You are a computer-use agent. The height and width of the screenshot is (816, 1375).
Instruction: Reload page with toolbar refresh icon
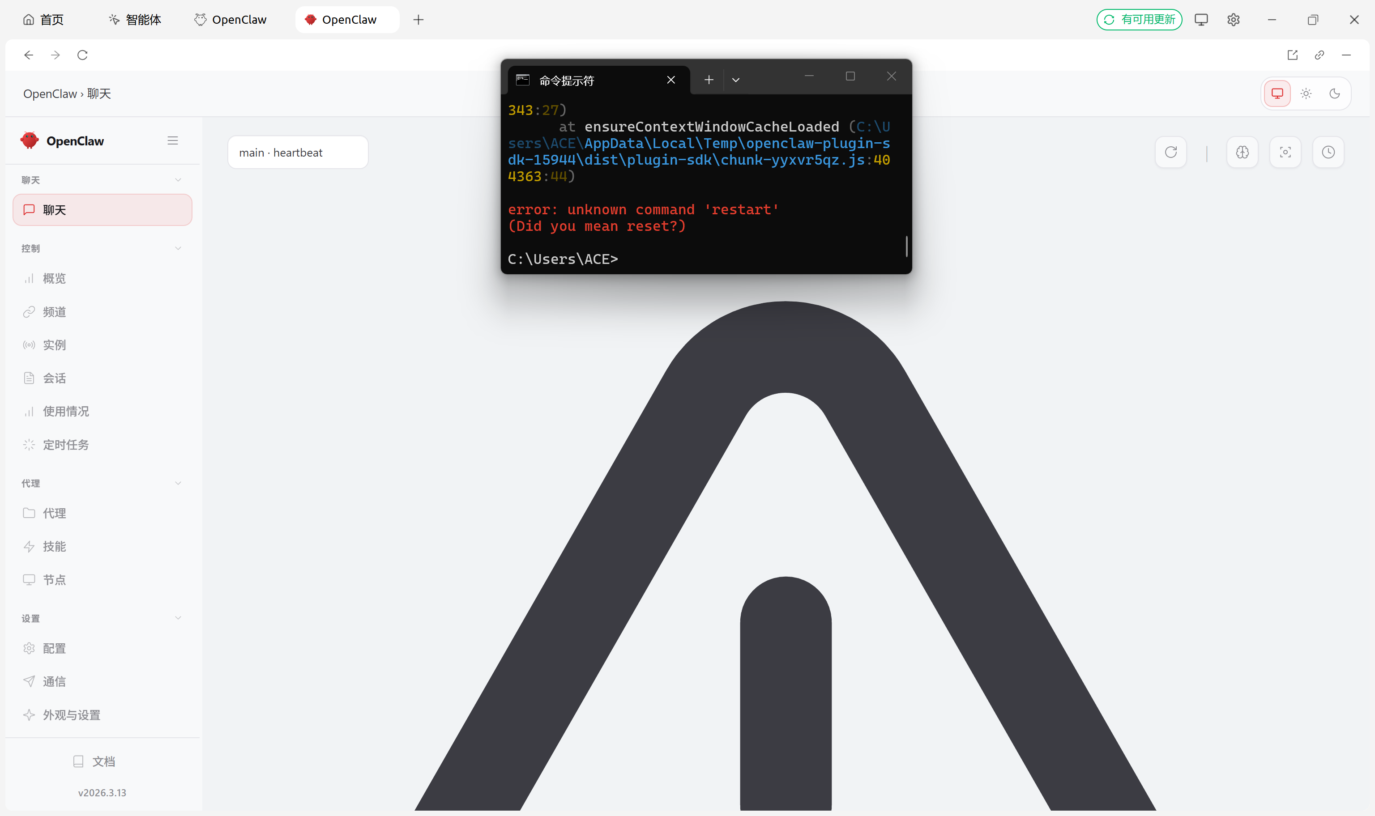pyautogui.click(x=82, y=55)
